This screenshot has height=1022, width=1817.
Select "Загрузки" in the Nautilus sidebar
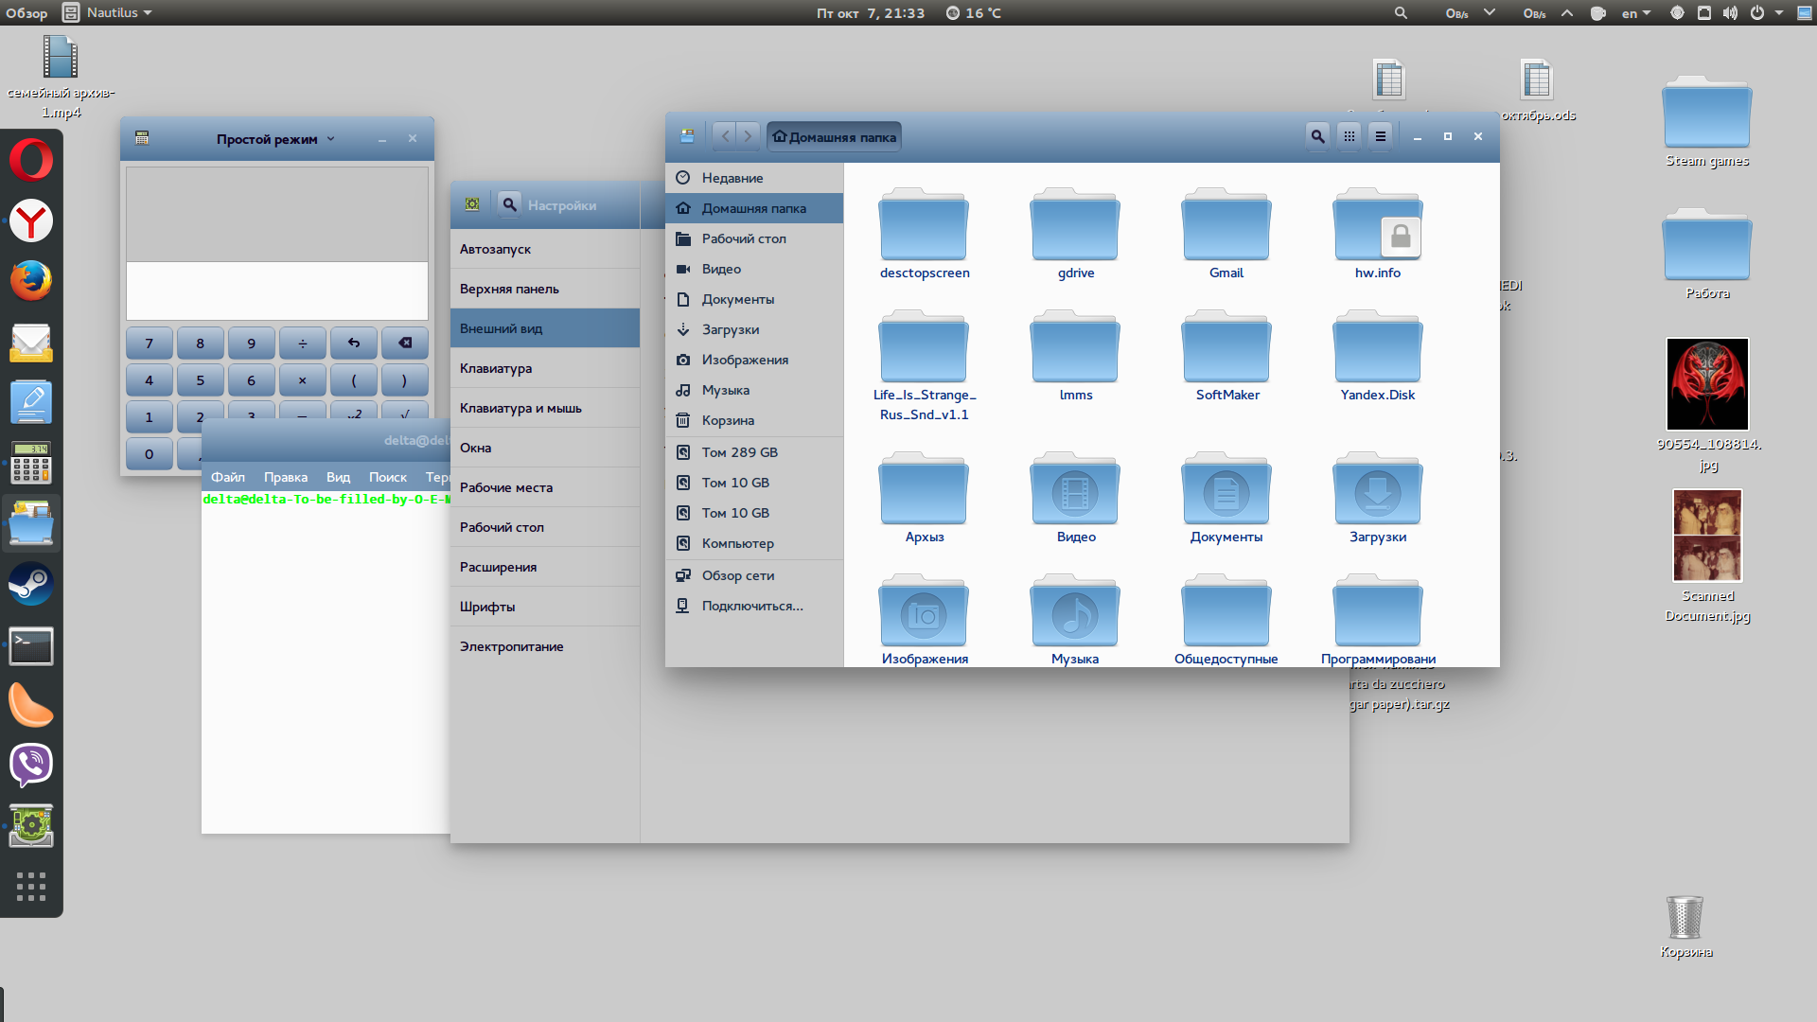point(730,329)
